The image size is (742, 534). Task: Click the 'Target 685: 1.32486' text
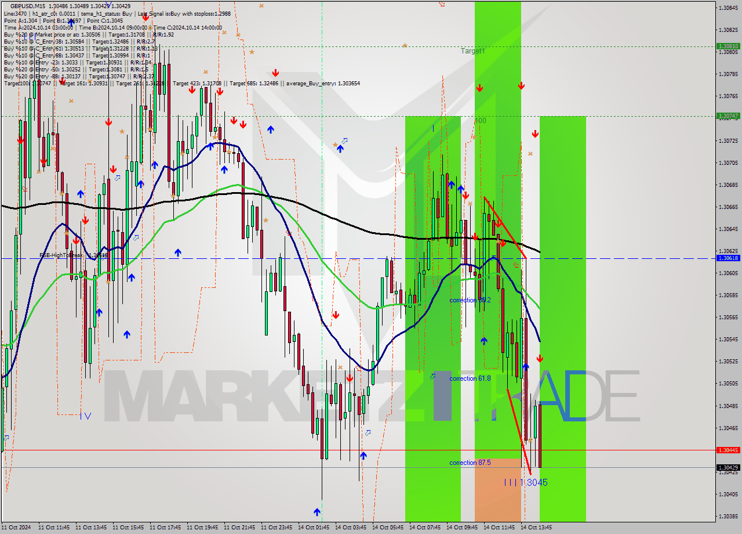255,84
